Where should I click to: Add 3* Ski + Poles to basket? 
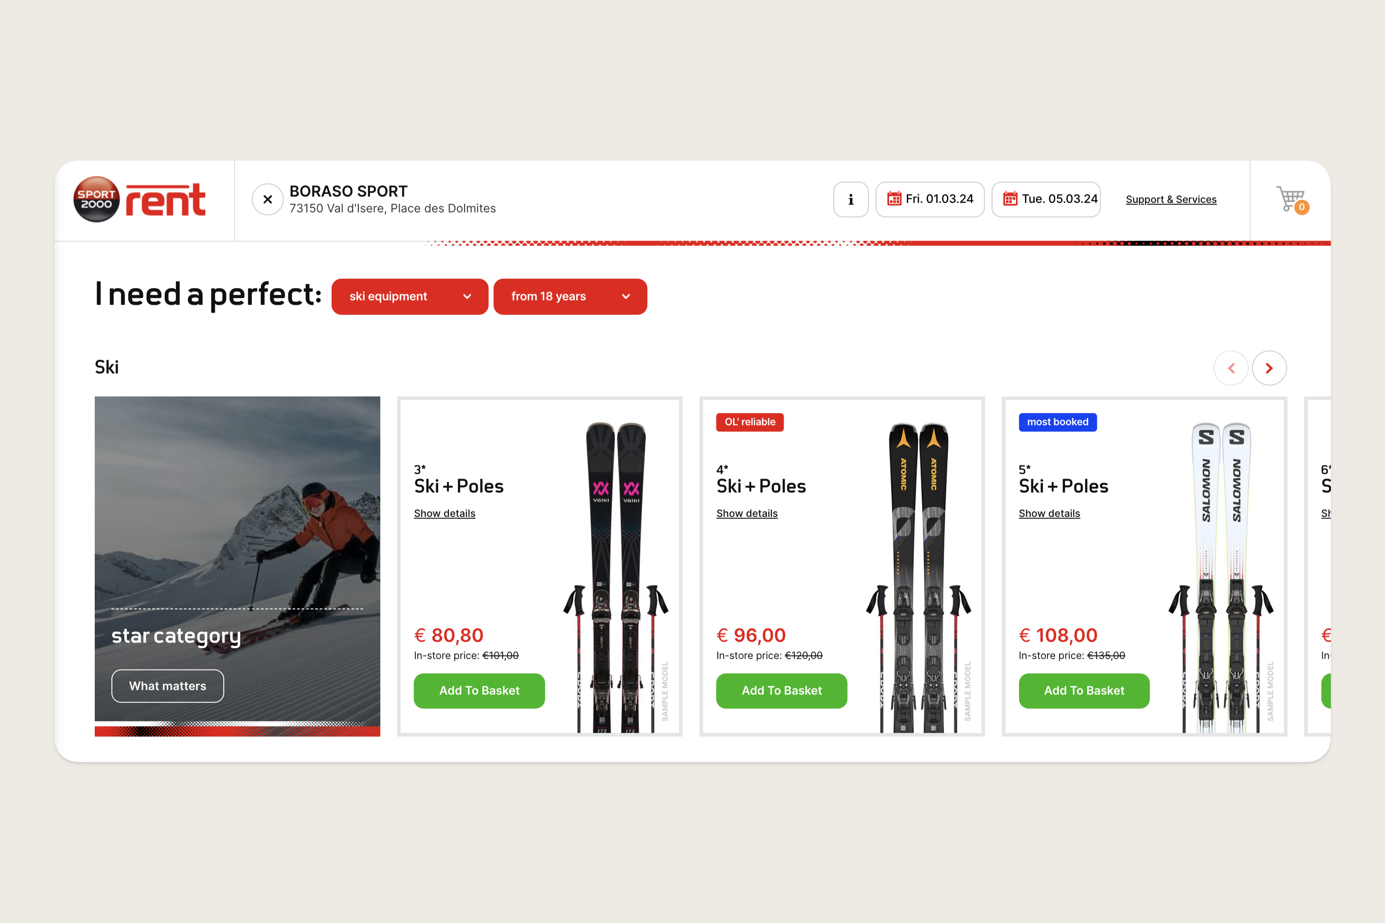[479, 691]
